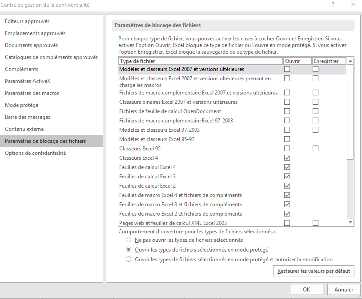
Task: Uncheck Ouvrir for Feuilles de macro Excel 3
Action: tap(287, 205)
